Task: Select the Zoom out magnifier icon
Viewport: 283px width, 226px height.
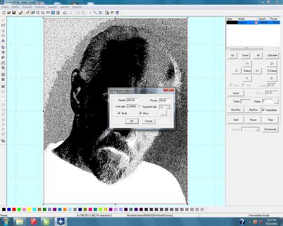Action: [43, 13]
